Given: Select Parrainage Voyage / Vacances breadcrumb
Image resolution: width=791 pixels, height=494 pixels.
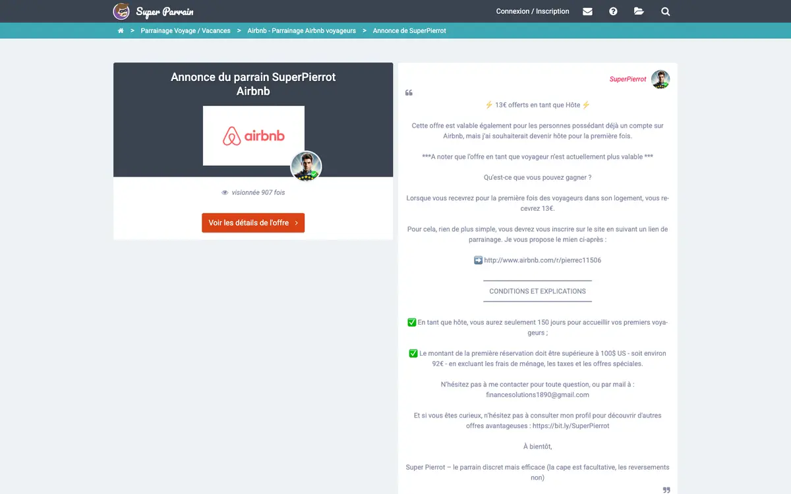Looking at the screenshot, I should (186, 31).
